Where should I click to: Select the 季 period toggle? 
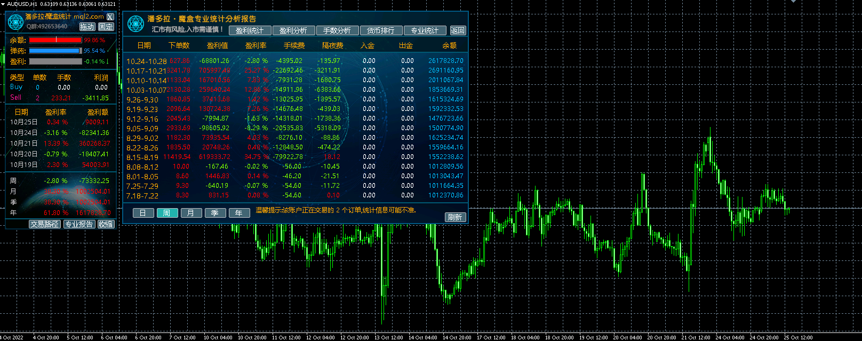215,213
